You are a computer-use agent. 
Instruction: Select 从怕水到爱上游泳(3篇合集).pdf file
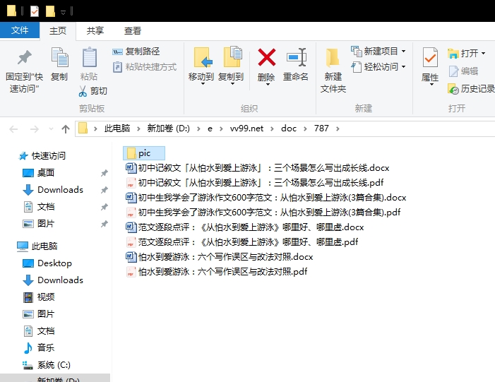point(263,212)
